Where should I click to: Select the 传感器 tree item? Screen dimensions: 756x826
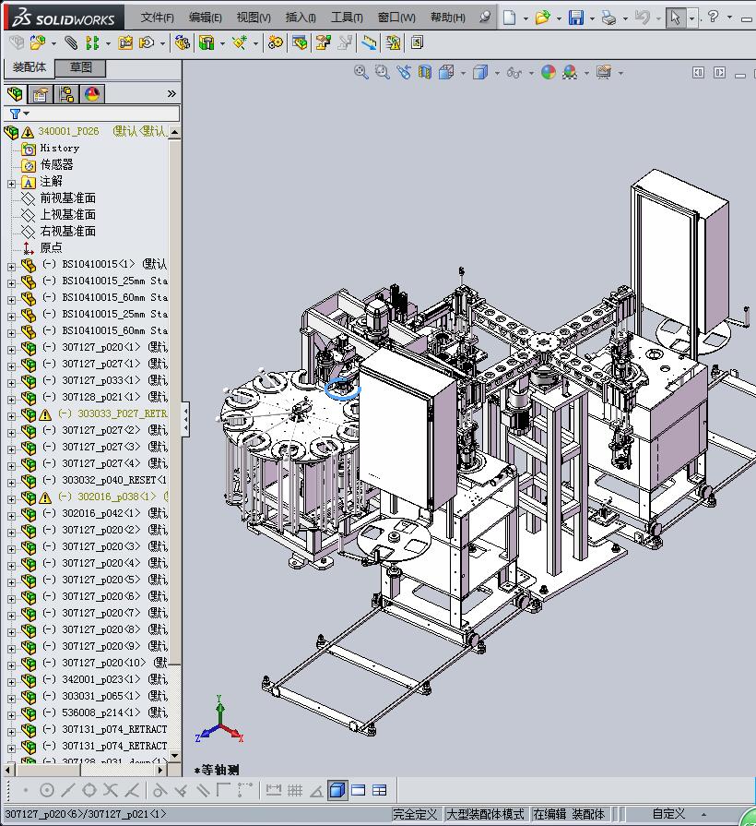point(57,164)
